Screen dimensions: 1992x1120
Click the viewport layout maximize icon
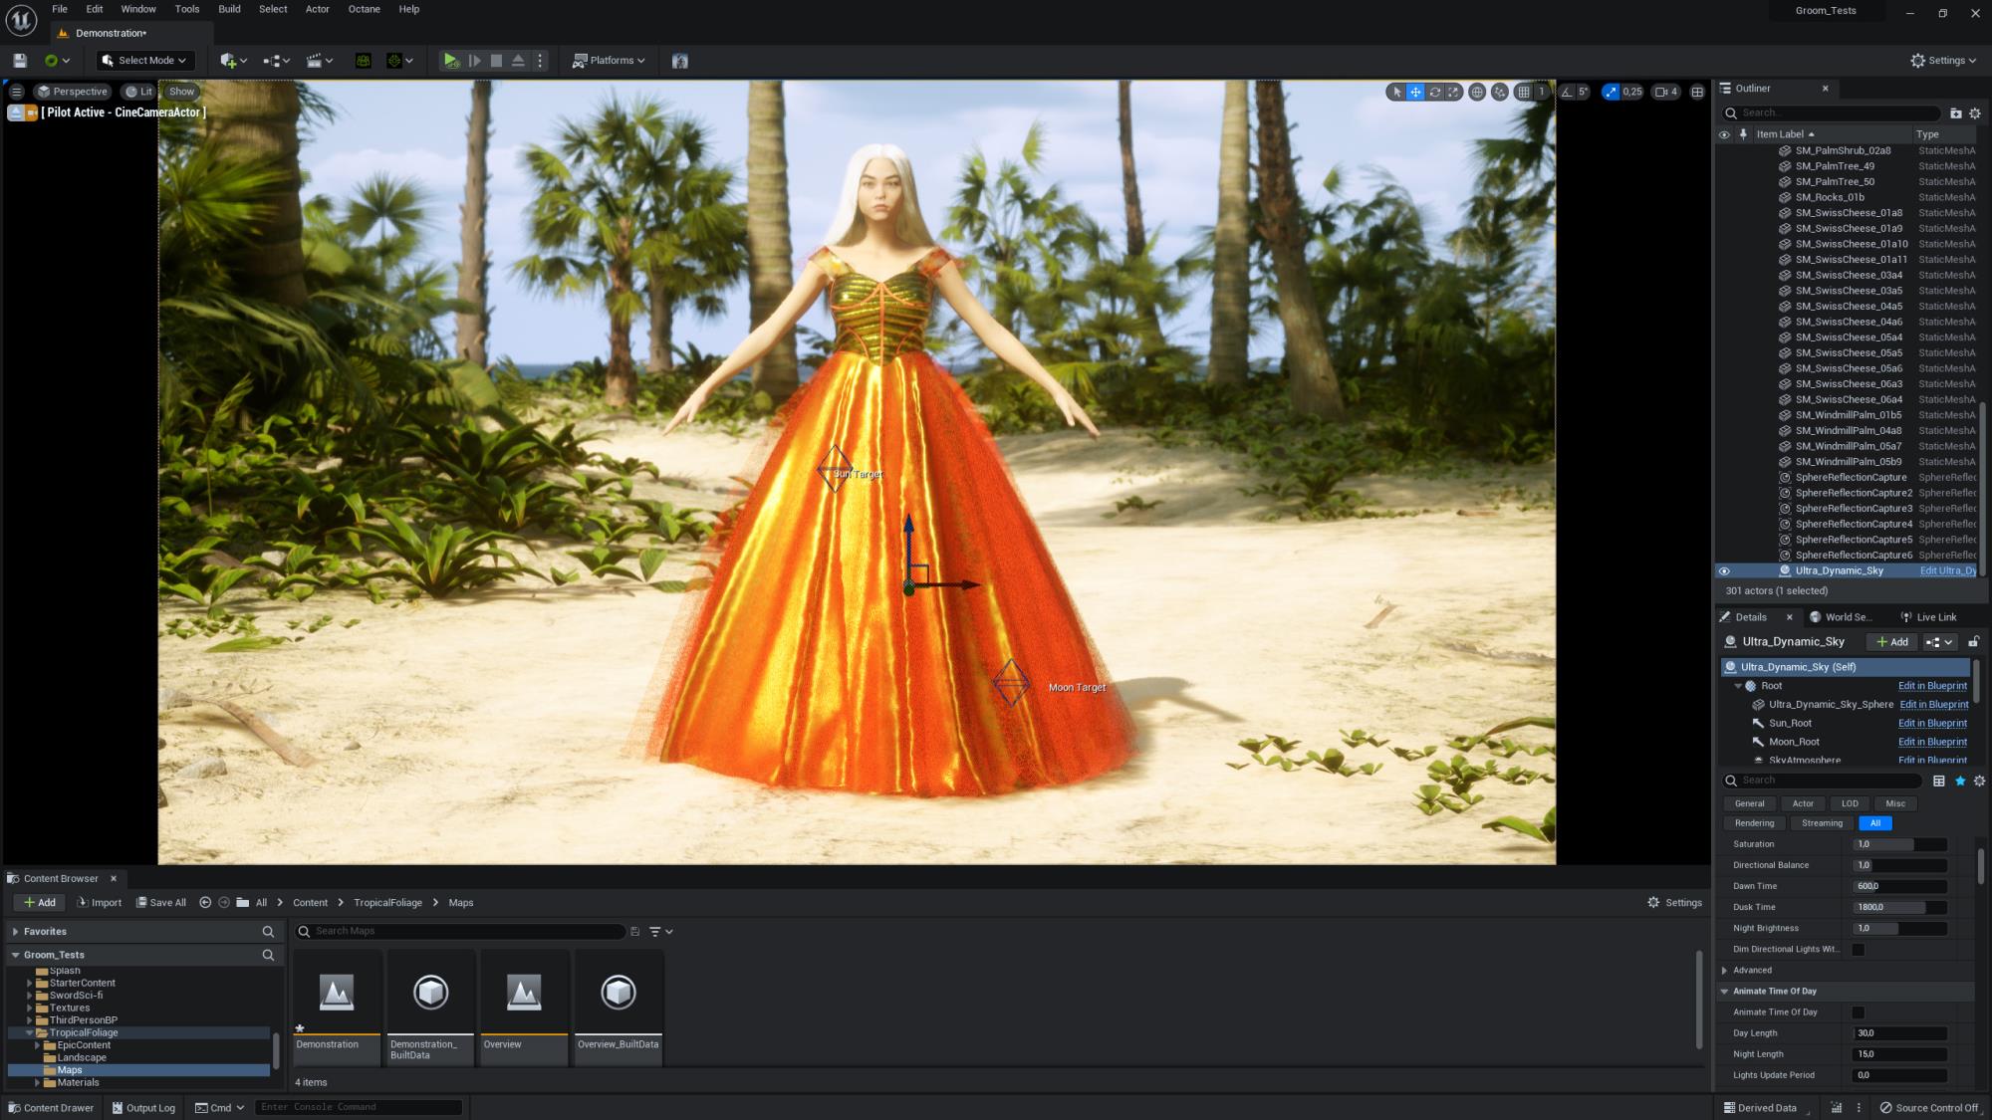[x=1697, y=92]
